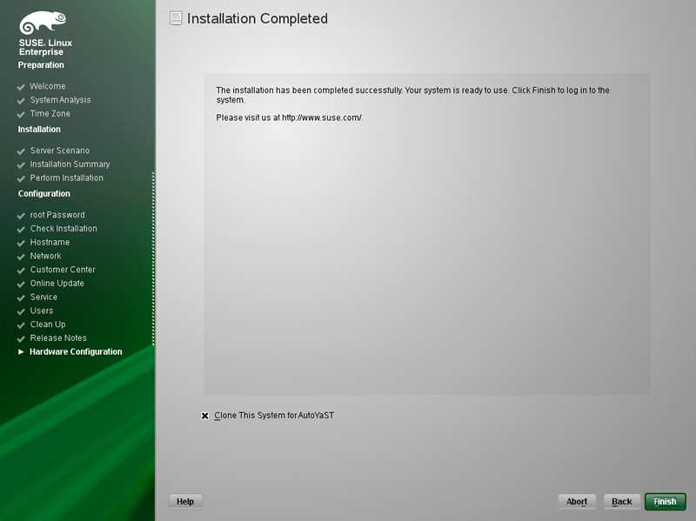
Task: Open the Help button
Action: click(x=185, y=502)
